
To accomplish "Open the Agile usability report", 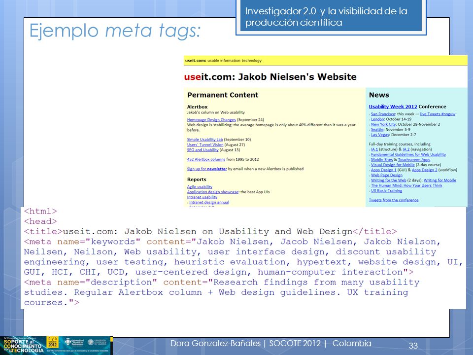I will point(200,187).
